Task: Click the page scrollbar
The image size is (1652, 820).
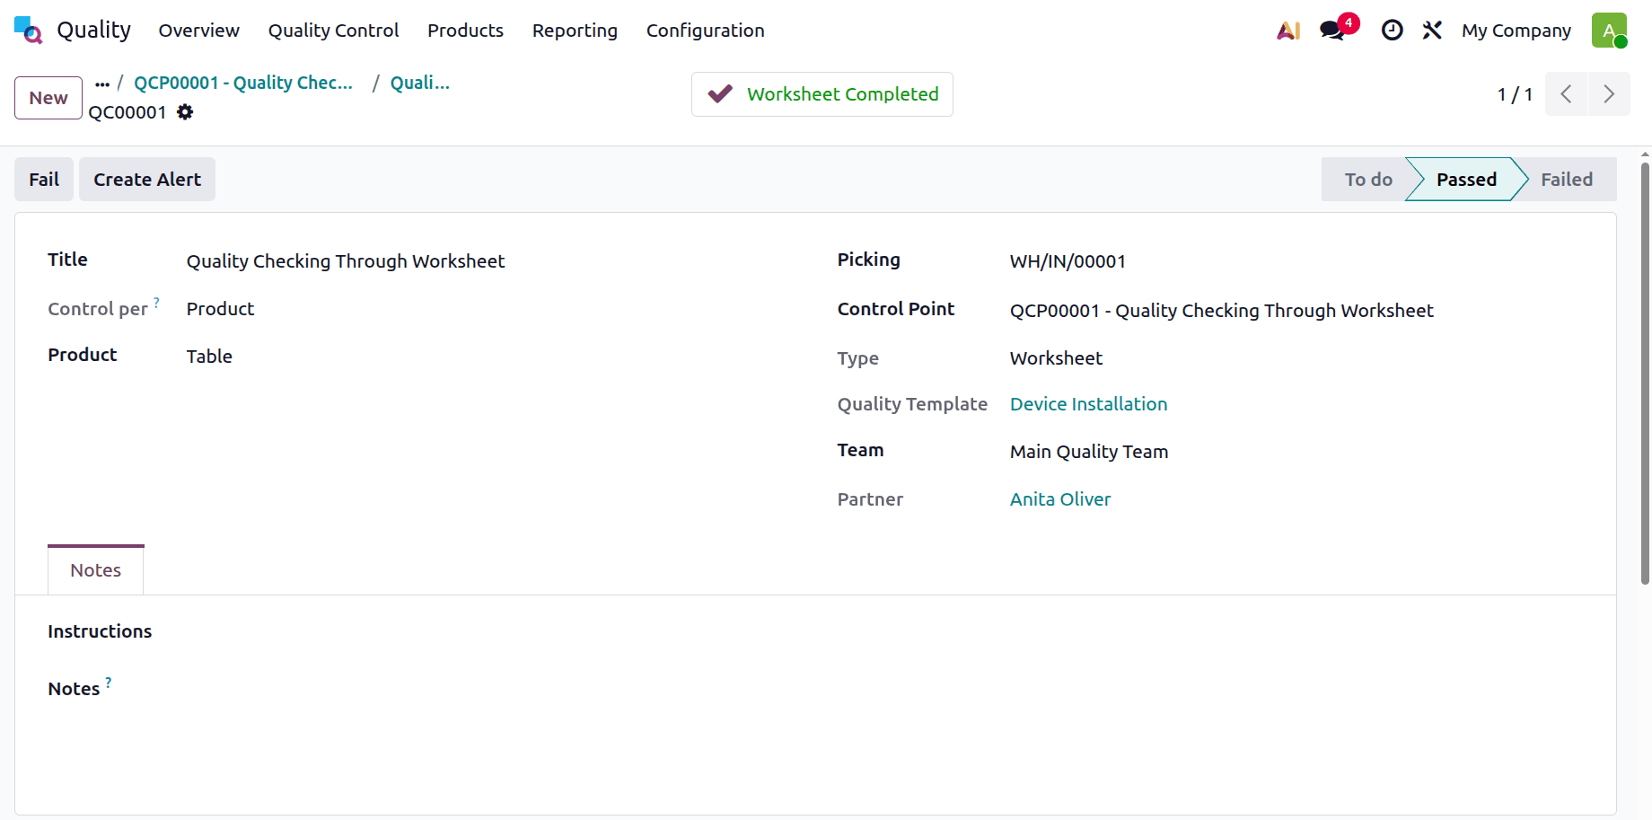Action: tap(1645, 373)
